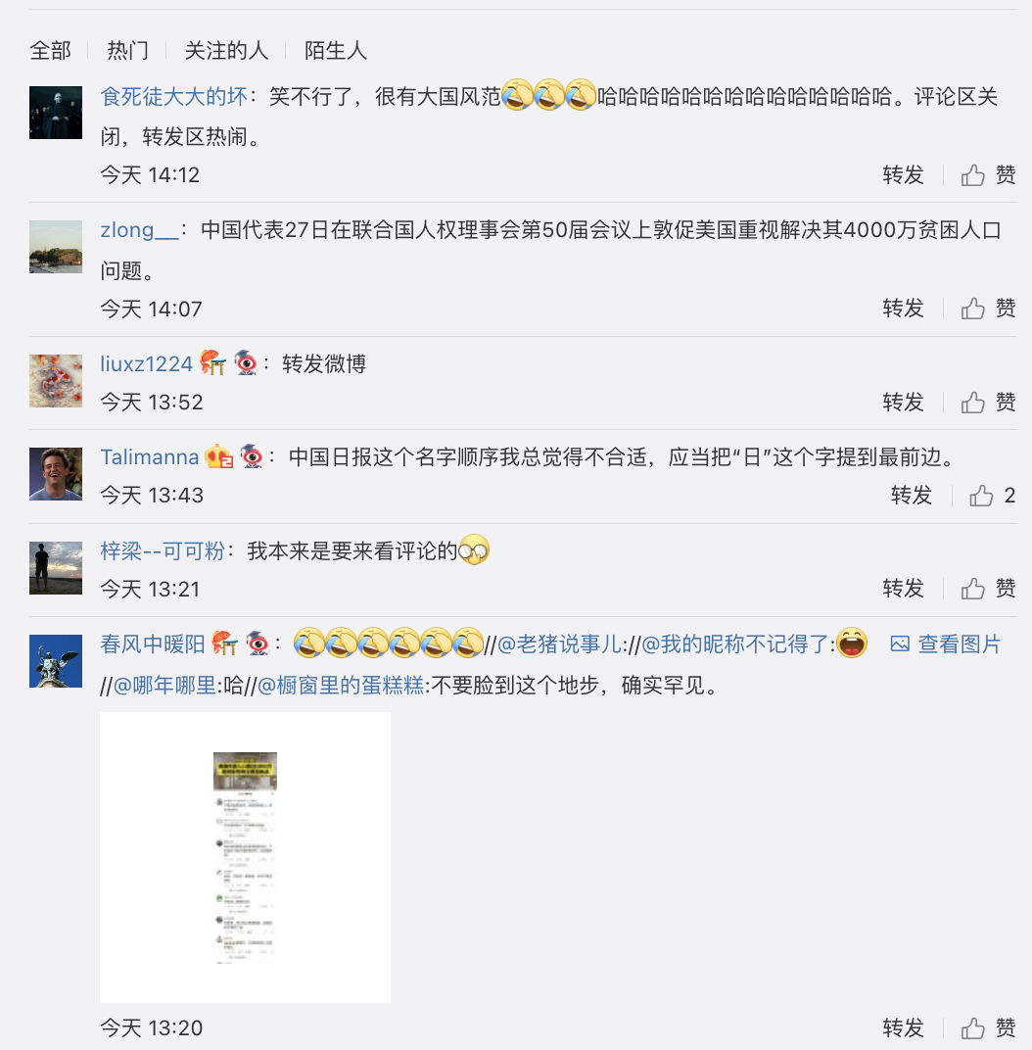Like 春风中暖阳's comment at 13:20
The width and height of the screenshot is (1032, 1050).
click(989, 1027)
